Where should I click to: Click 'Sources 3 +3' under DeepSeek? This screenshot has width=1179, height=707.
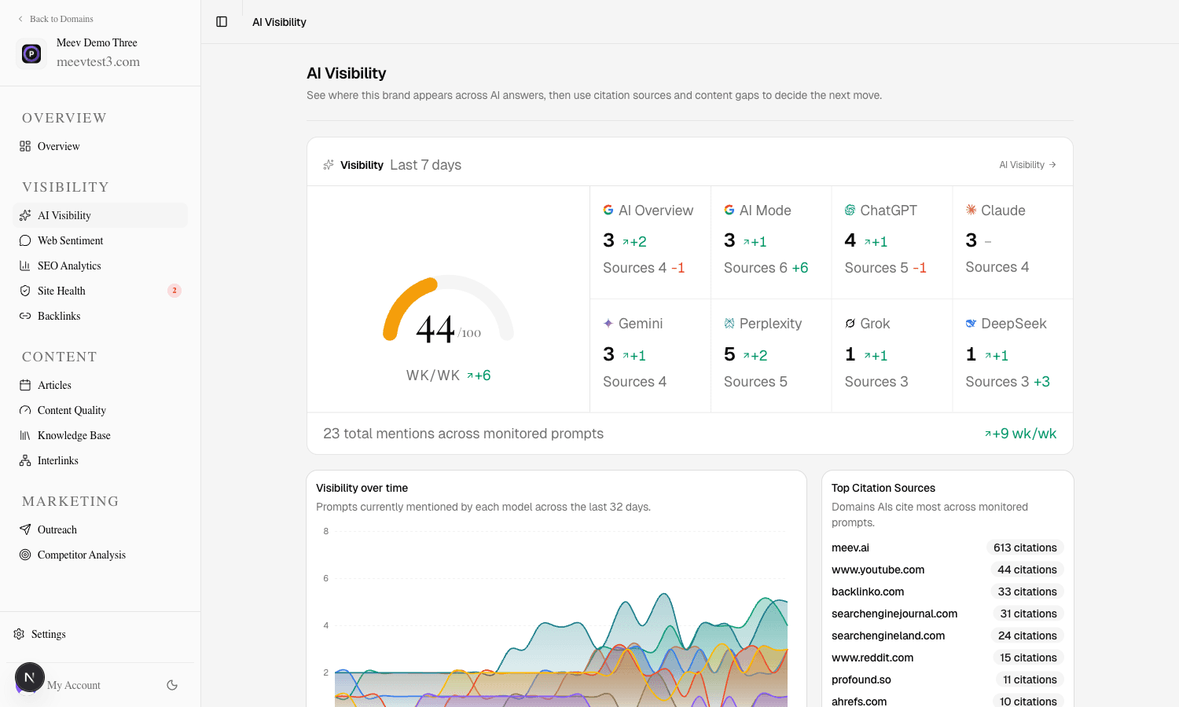[1008, 382]
